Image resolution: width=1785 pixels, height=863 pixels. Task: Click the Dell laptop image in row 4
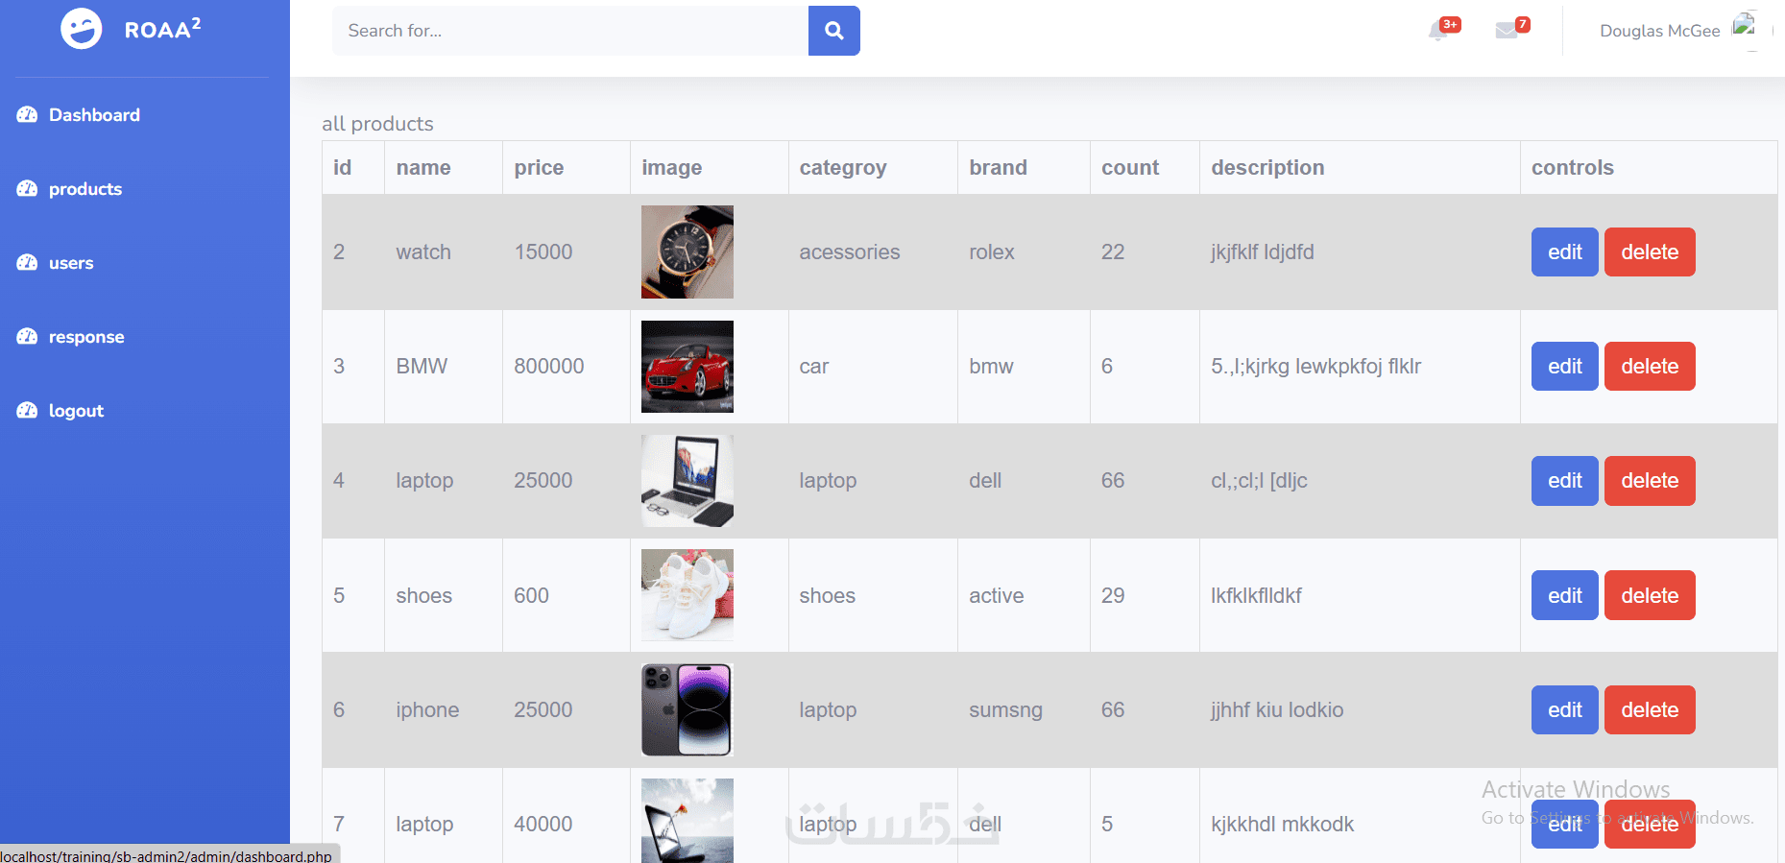click(687, 480)
